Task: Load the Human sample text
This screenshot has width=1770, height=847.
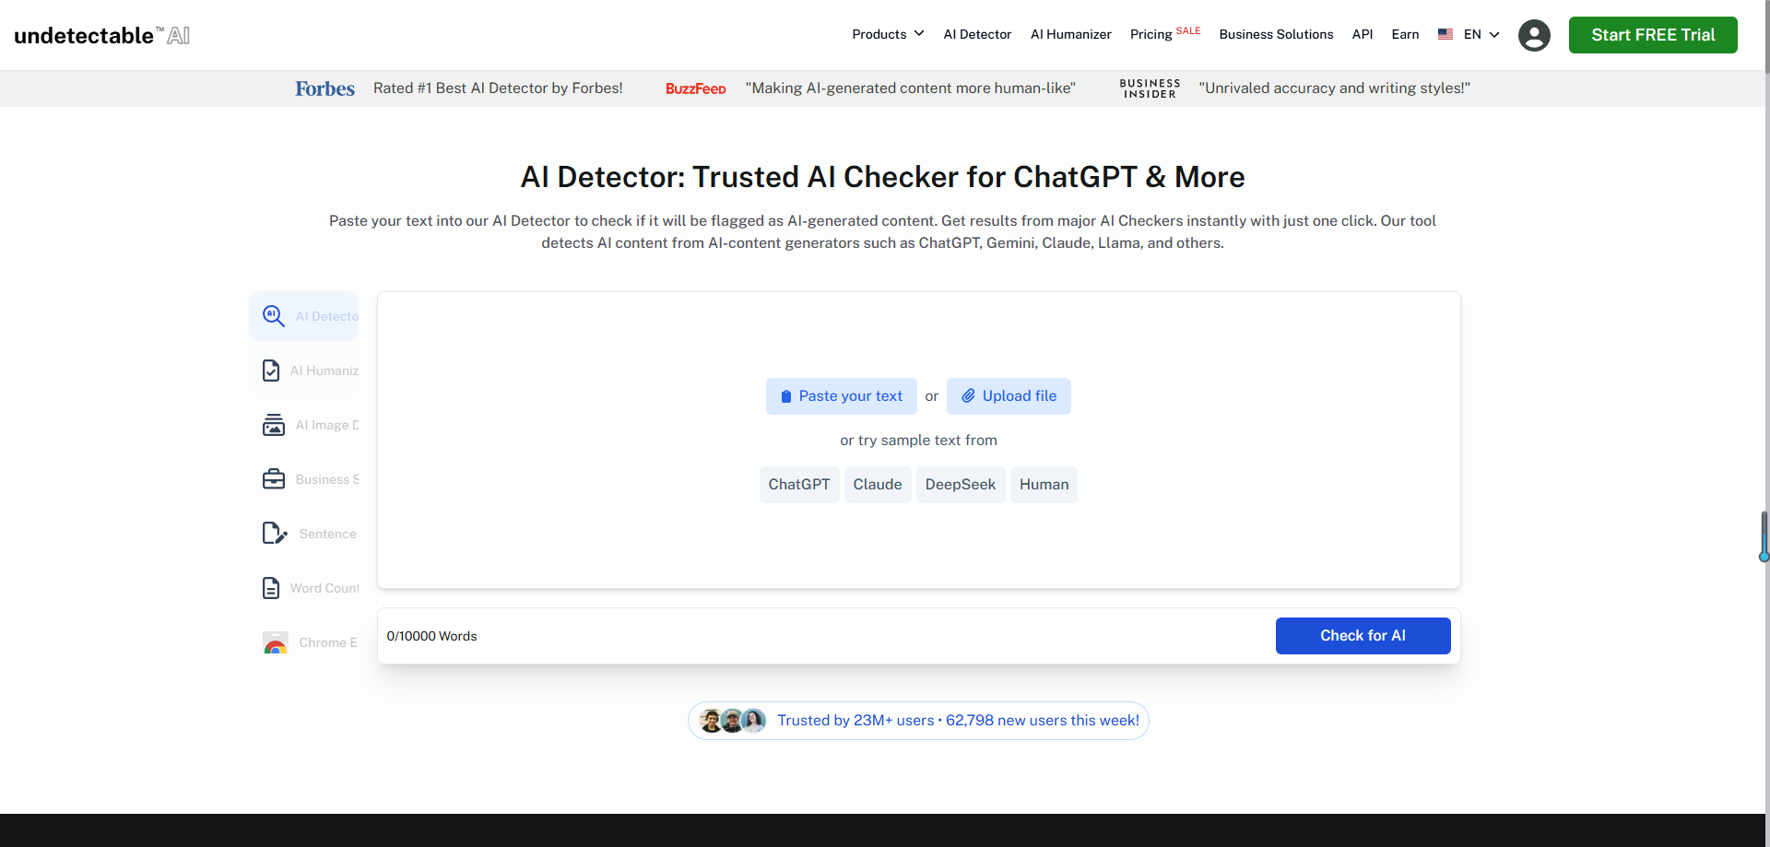Action: coord(1044,485)
